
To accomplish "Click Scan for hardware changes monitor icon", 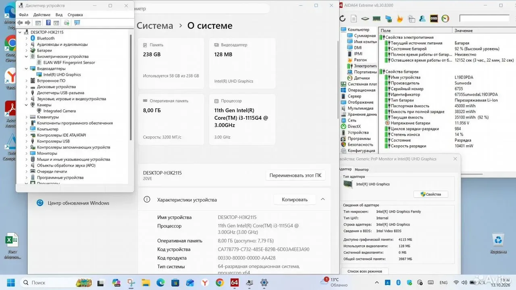I will [x=77, y=23].
